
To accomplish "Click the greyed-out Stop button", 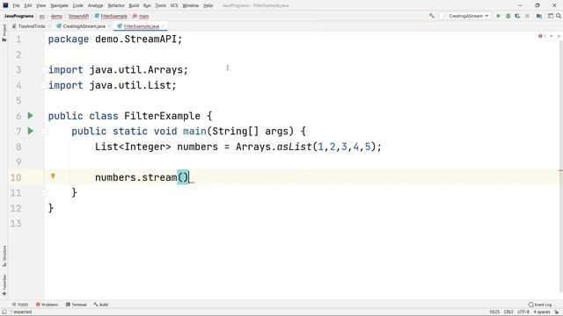I will 527,16.
